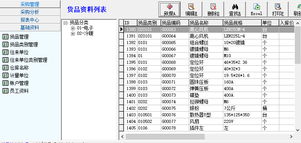Click the 打印P print preview button
Viewport: 301px width, 143px height.
[x=278, y=9]
